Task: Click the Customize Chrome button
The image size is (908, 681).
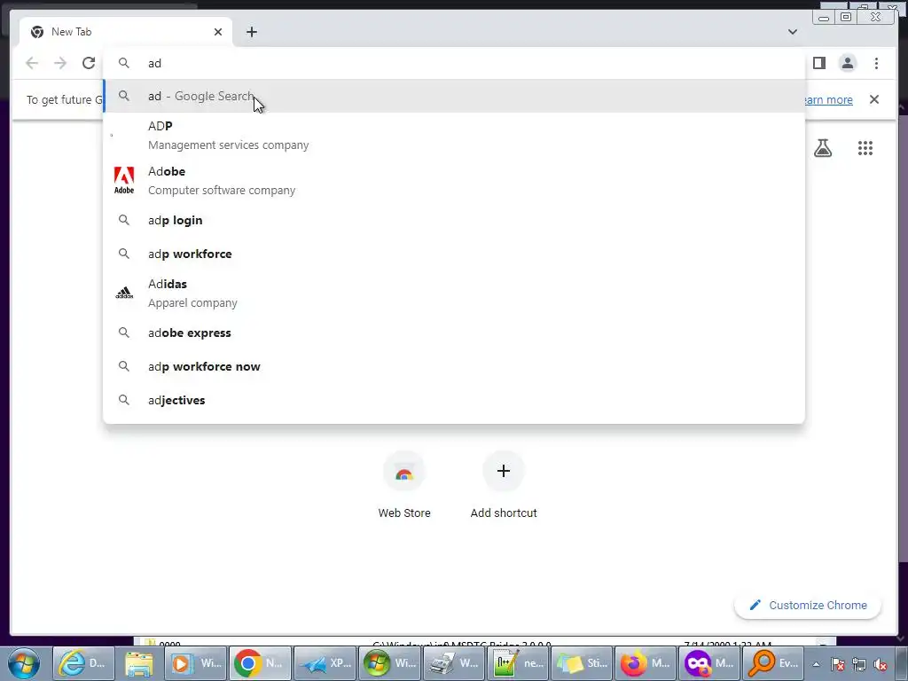Action: pos(808,605)
